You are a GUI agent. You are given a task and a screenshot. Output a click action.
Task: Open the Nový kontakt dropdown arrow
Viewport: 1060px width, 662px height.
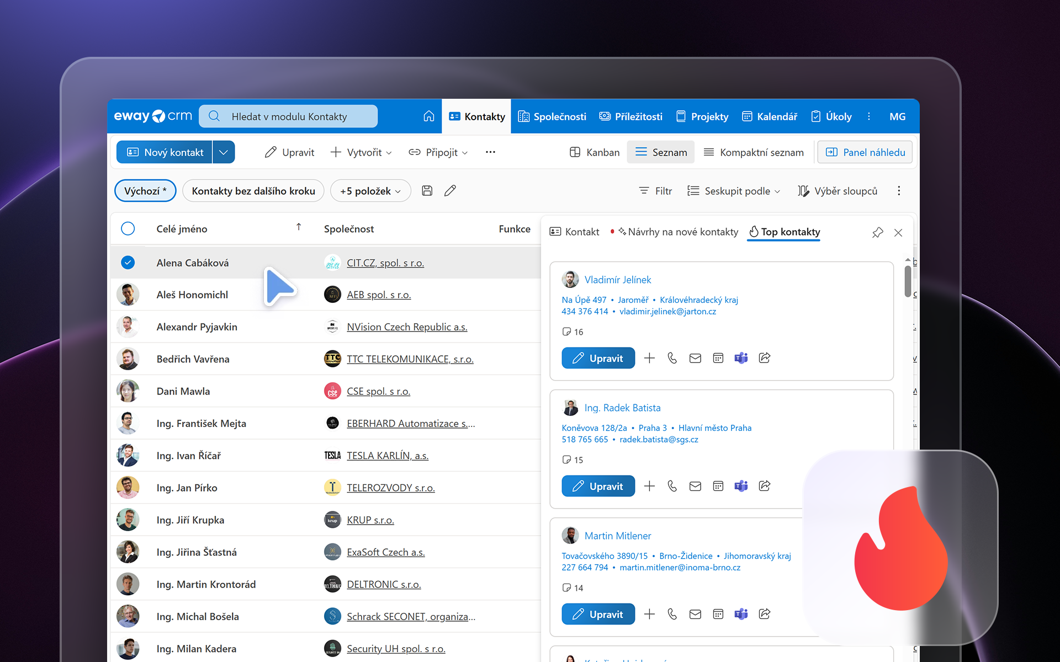pyautogui.click(x=224, y=152)
